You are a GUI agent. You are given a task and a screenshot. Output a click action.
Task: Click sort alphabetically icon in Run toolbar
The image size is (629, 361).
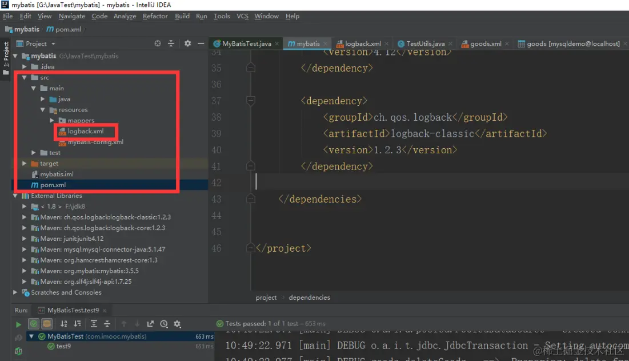coord(64,324)
